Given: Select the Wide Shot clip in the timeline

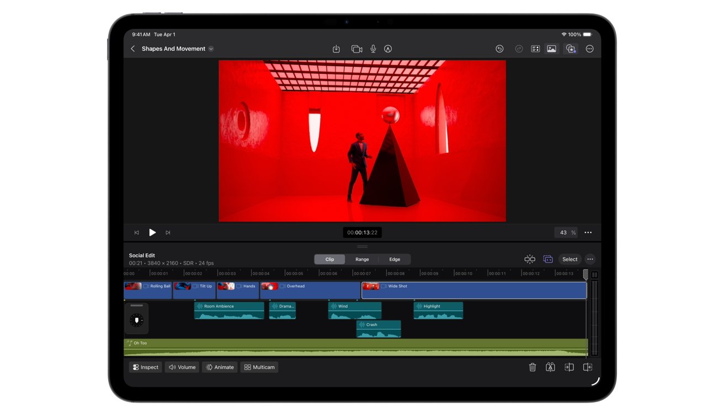Looking at the screenshot, I should coord(475,291).
